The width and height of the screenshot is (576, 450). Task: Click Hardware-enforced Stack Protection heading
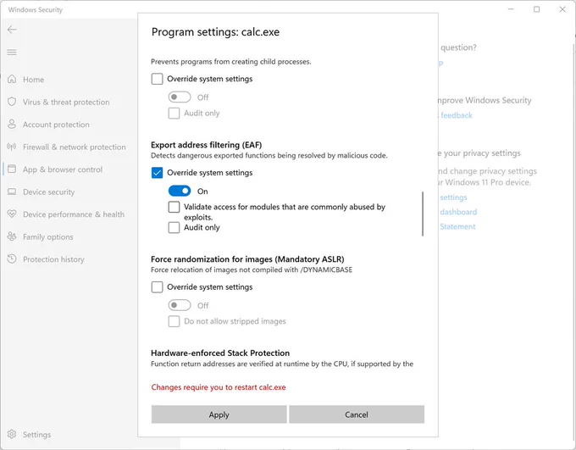pos(220,353)
